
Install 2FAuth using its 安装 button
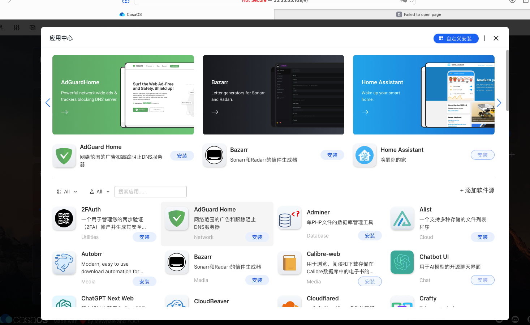tap(145, 237)
